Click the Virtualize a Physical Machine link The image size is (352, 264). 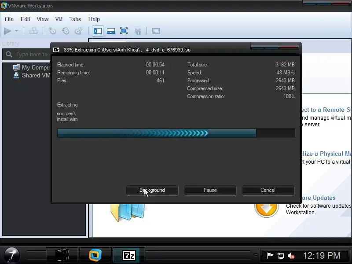[x=326, y=154]
